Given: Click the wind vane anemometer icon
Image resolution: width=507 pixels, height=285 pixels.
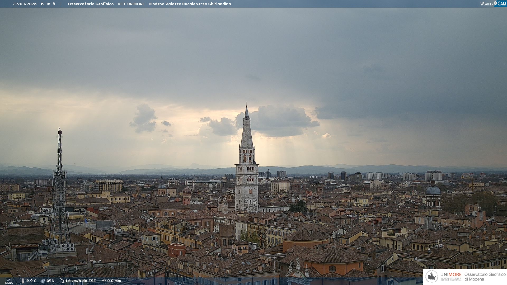Looking at the screenshot, I should point(62,281).
